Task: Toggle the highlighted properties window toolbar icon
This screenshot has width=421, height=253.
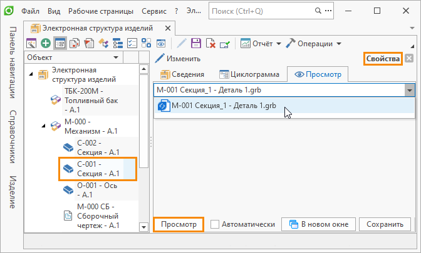Action: pyautogui.click(x=60, y=43)
